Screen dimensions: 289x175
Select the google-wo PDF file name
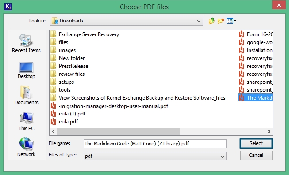coord(259,42)
